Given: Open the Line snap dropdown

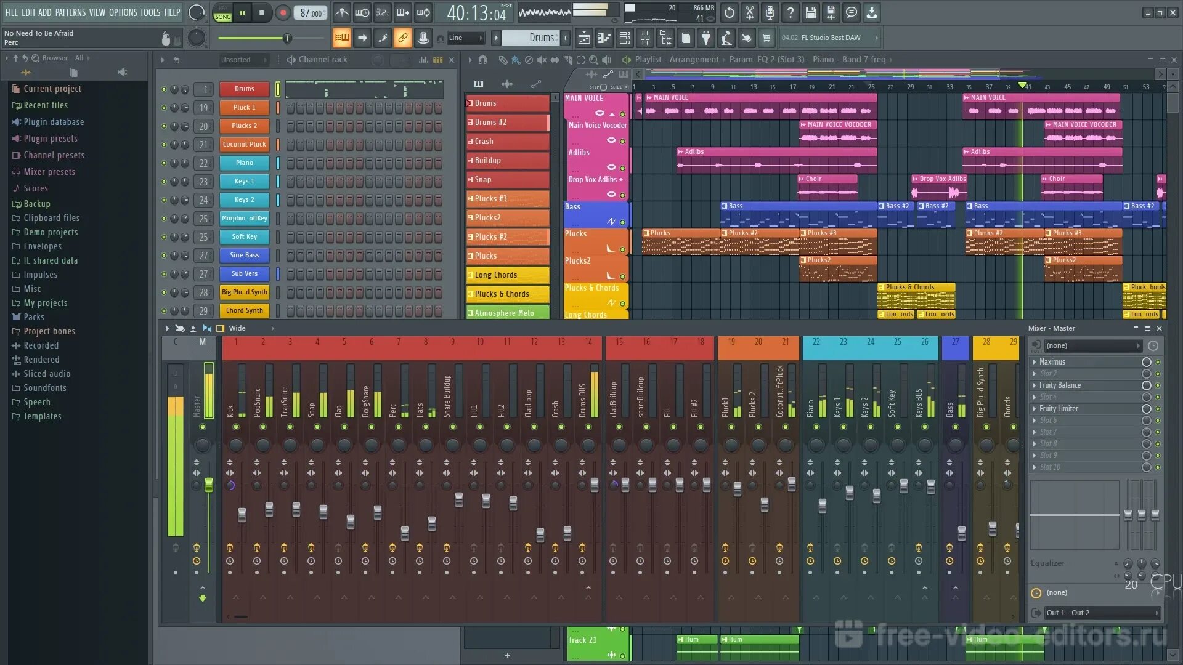Looking at the screenshot, I should (x=466, y=38).
